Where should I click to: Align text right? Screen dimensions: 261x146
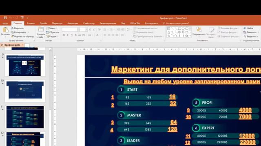tap(113, 35)
